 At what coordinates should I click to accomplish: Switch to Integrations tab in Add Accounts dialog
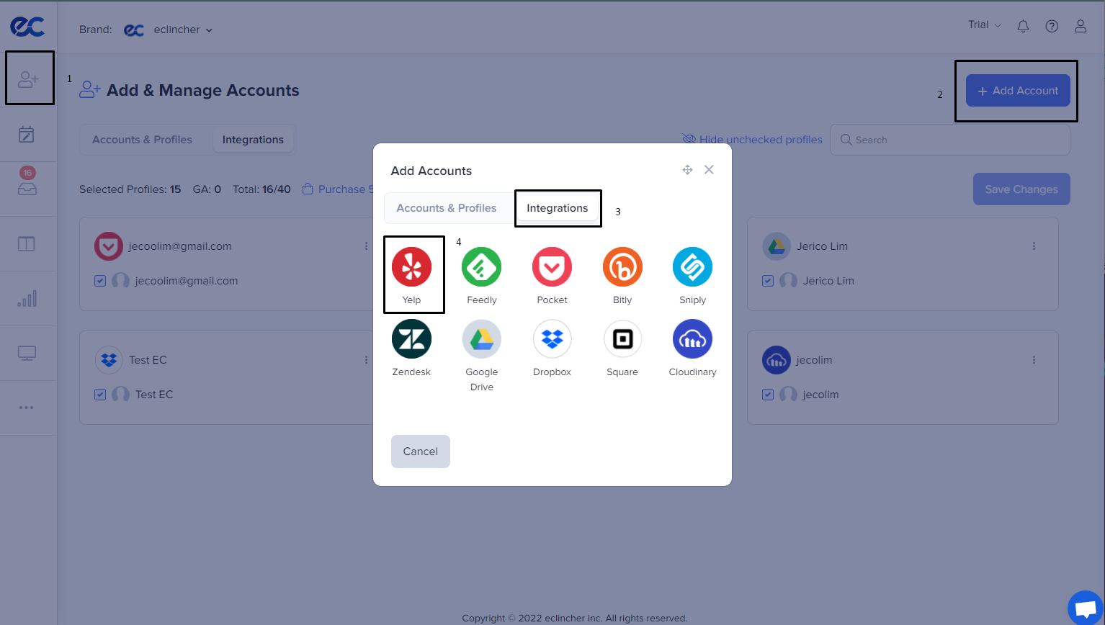558,208
